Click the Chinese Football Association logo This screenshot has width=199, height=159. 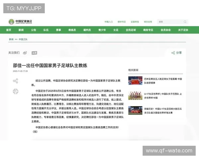click(20, 22)
